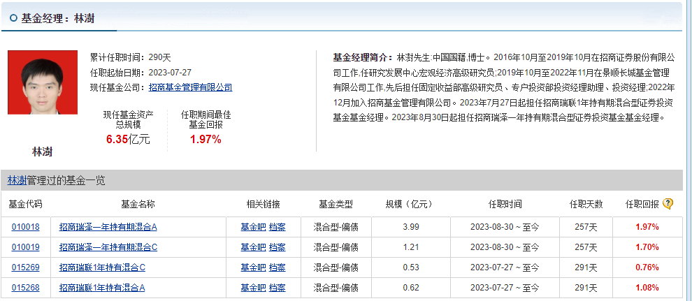This screenshot has width=692, height=301.
Task: Click the 基金经理简介 label
Action: coord(362,57)
